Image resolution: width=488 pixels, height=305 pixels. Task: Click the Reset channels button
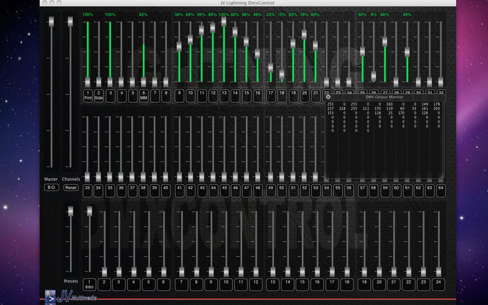click(71, 188)
